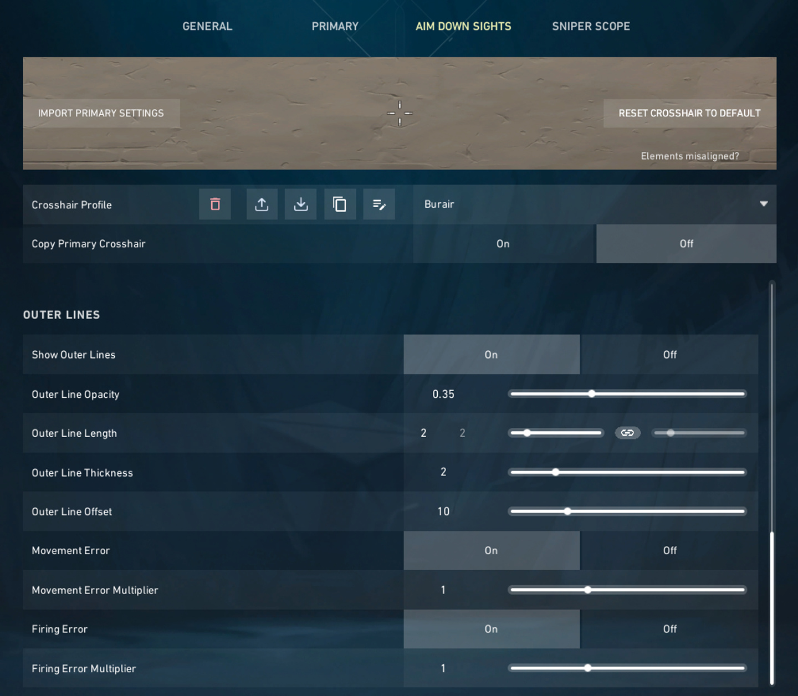The width and height of the screenshot is (798, 696).
Task: Reset crosshair to default
Action: 689,113
